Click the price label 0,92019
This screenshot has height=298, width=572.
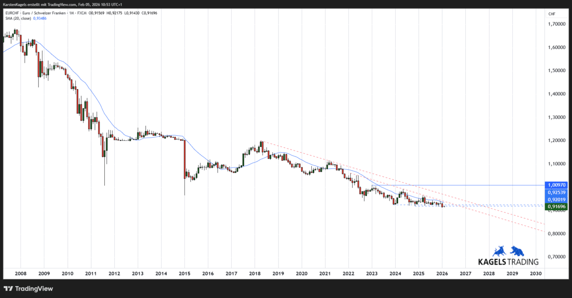click(557, 199)
